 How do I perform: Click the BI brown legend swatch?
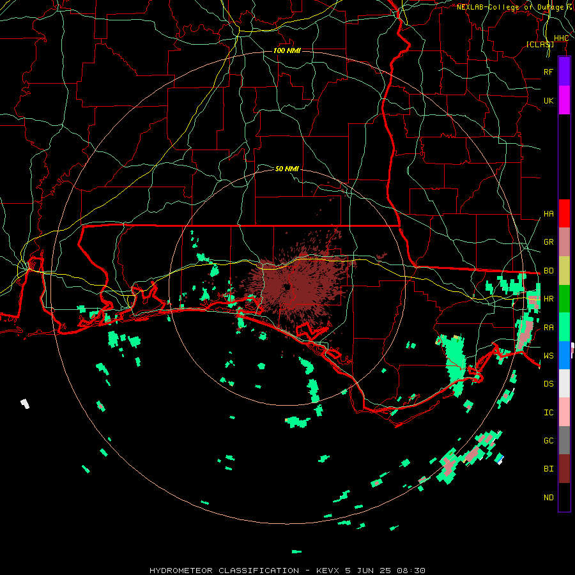[x=564, y=469]
